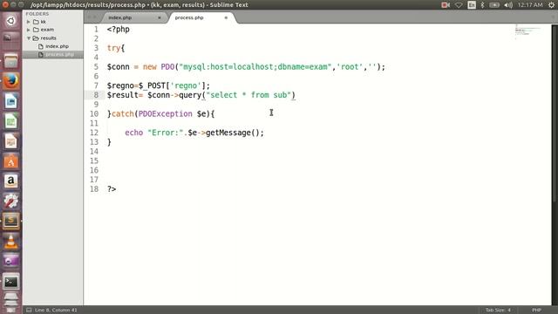Click the "select * from sub" string

[248, 95]
